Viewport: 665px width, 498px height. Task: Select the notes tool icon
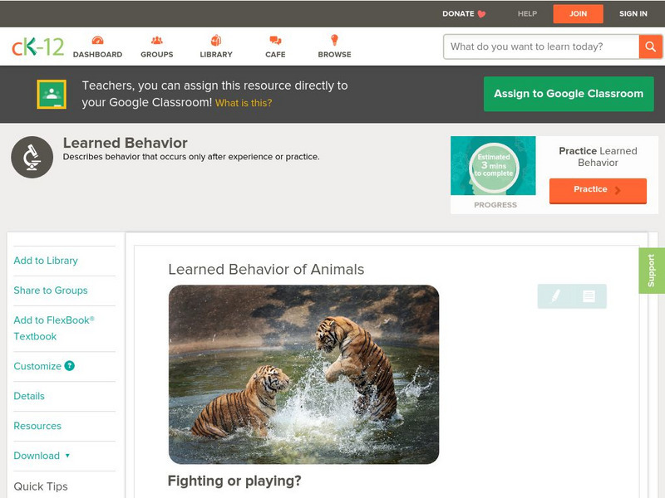pos(589,295)
